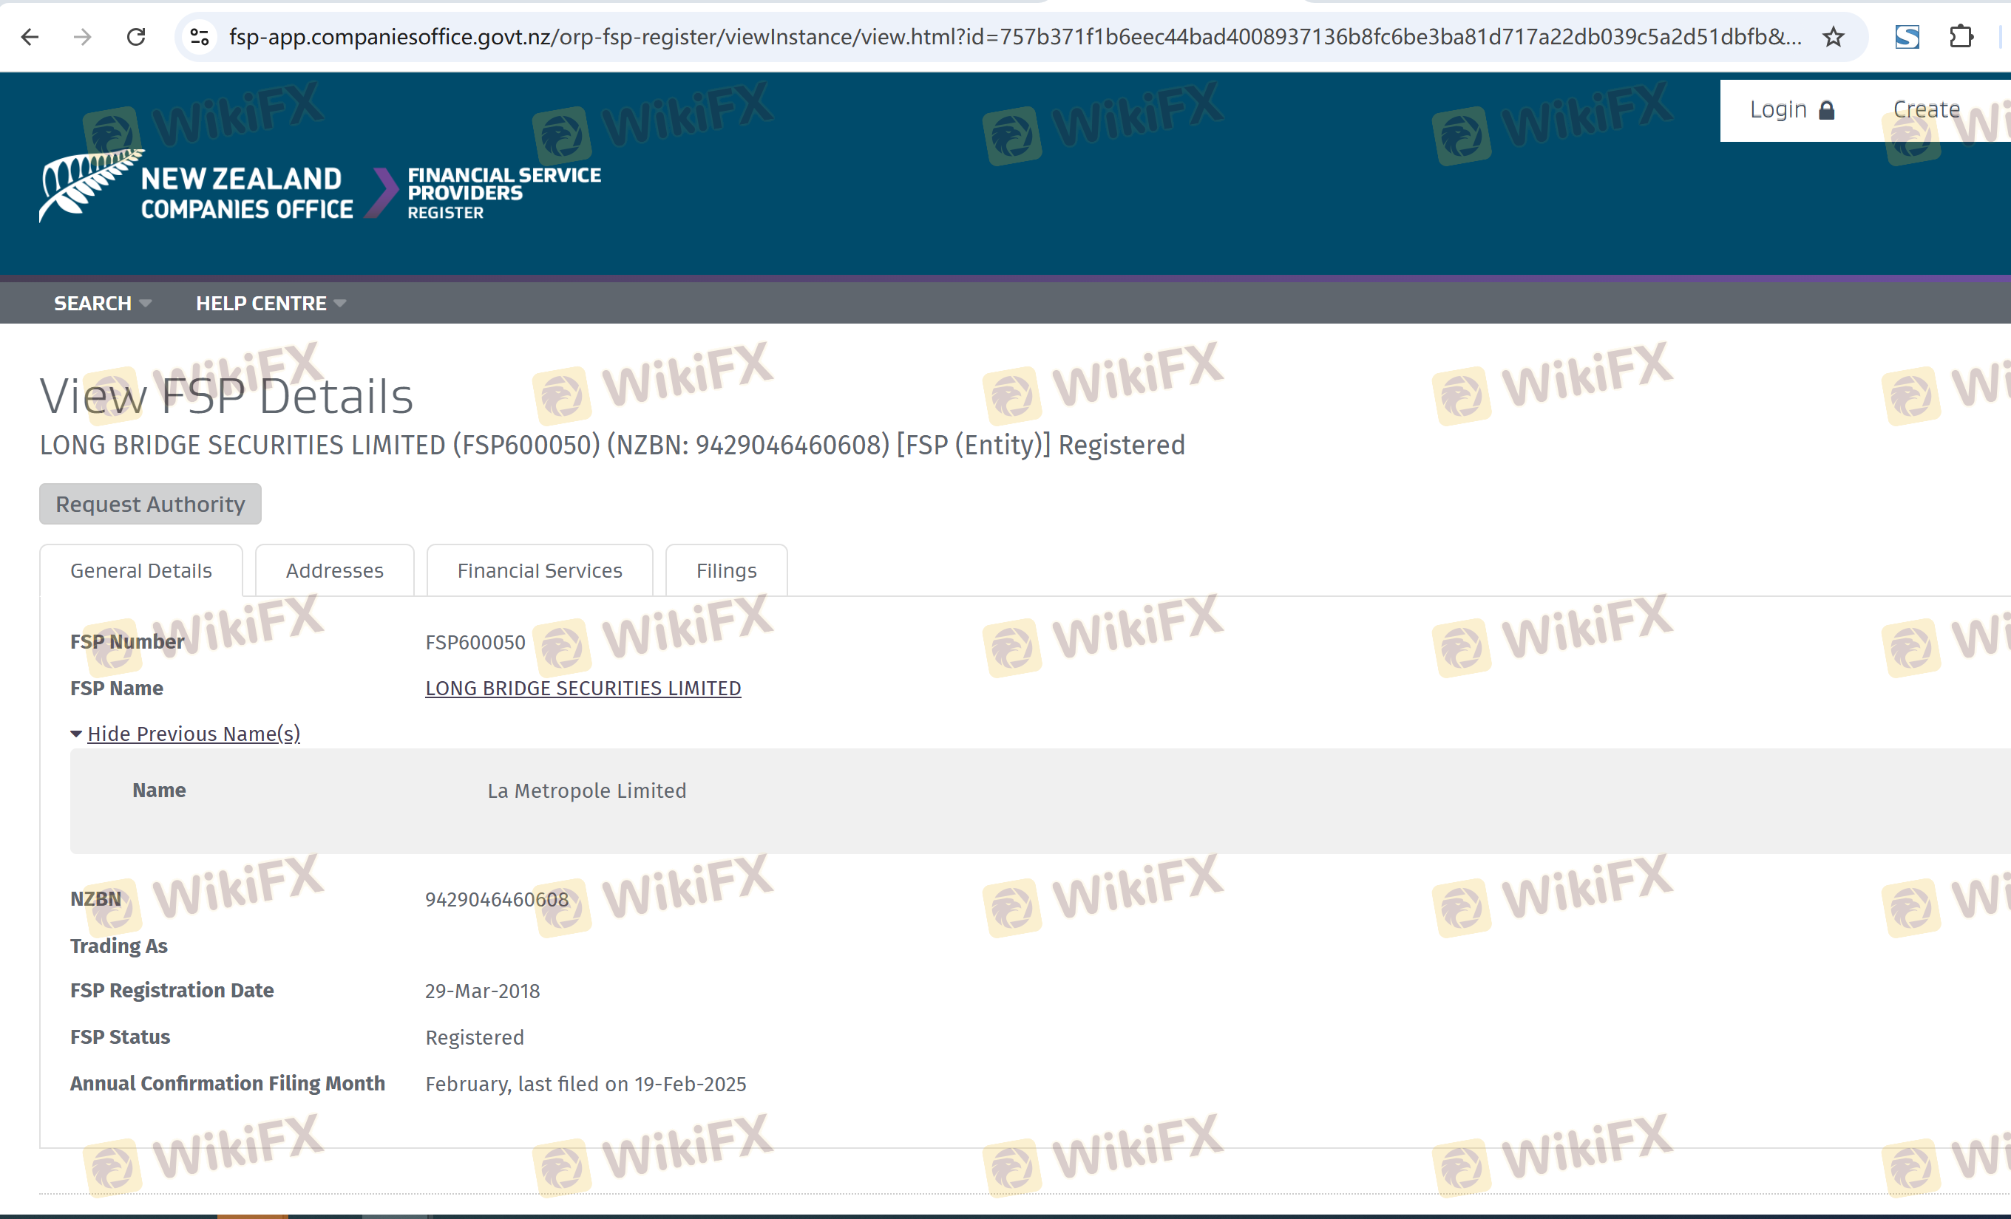Select the General Details tab
The height and width of the screenshot is (1219, 2011).
tap(141, 571)
